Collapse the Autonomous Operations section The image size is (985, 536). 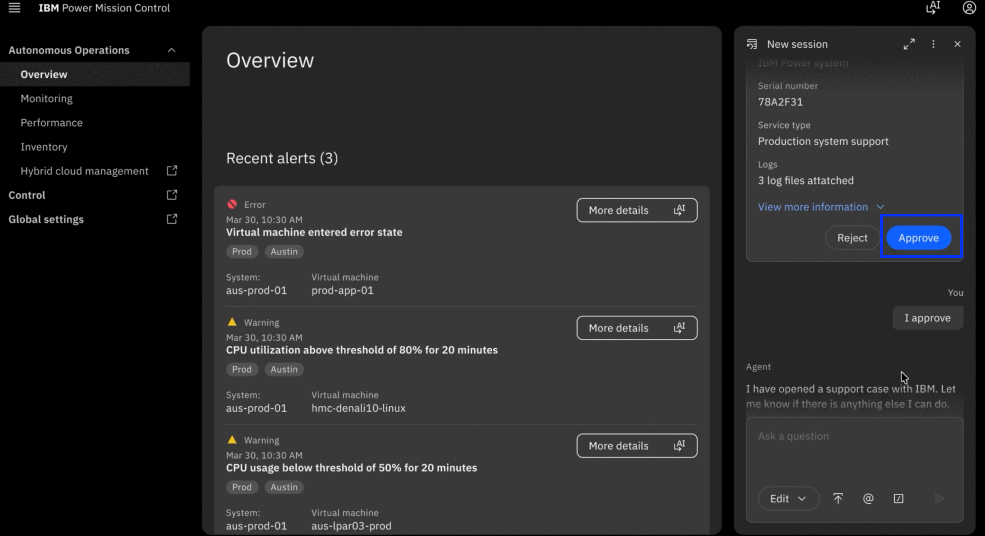coord(172,50)
